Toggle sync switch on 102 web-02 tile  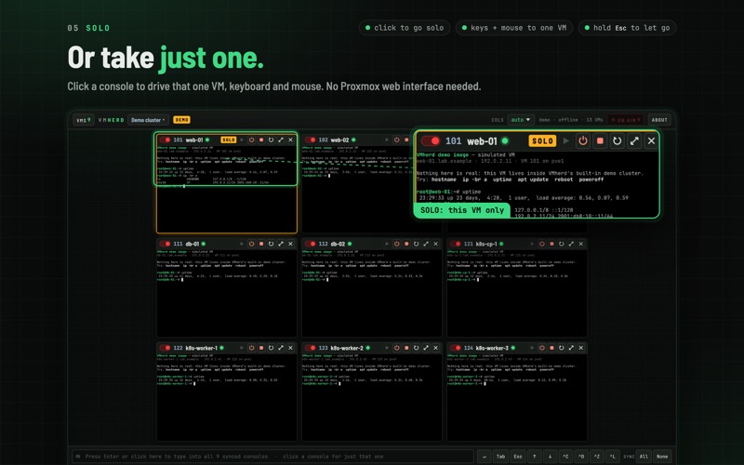coord(311,140)
